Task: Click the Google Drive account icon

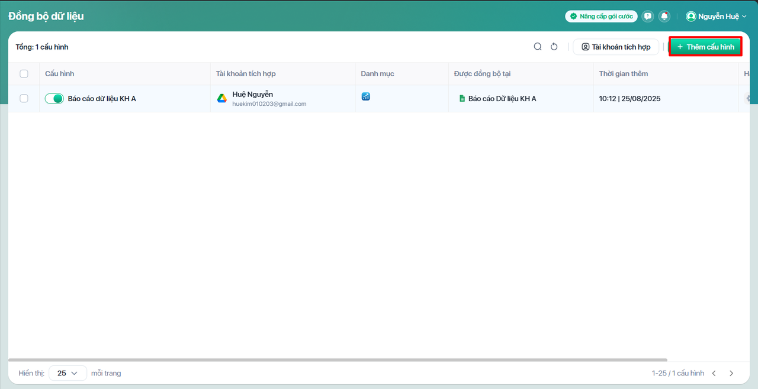Action: [x=222, y=99]
